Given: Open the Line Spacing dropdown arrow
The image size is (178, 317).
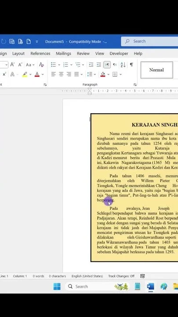Looking at the screenshot, I should [x=94, y=74].
